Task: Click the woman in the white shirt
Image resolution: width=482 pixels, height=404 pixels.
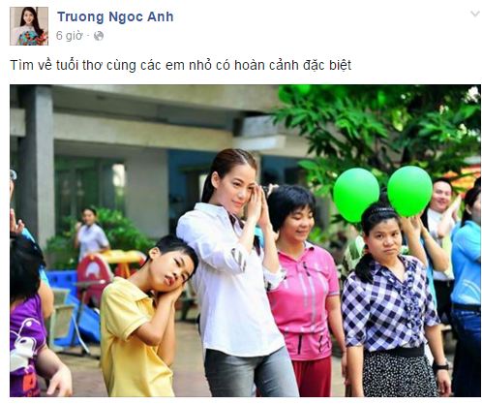Action: point(237,273)
